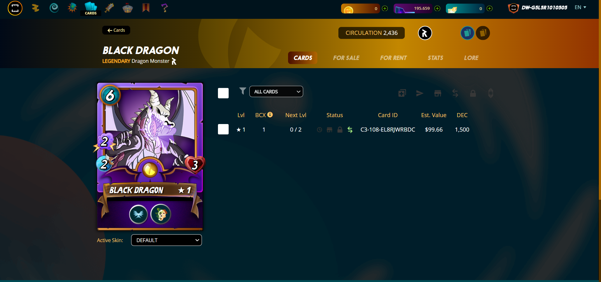Open the flaming sword battle icon
Image resolution: width=601 pixels, height=282 pixels.
(109, 8)
